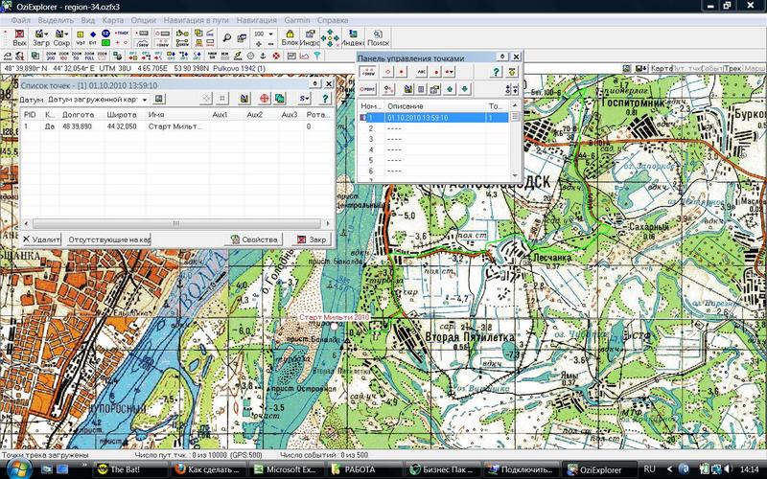The image size is (767, 479).
Task: Click the red lifebuoy icon in toolbar
Action: pos(276,56)
